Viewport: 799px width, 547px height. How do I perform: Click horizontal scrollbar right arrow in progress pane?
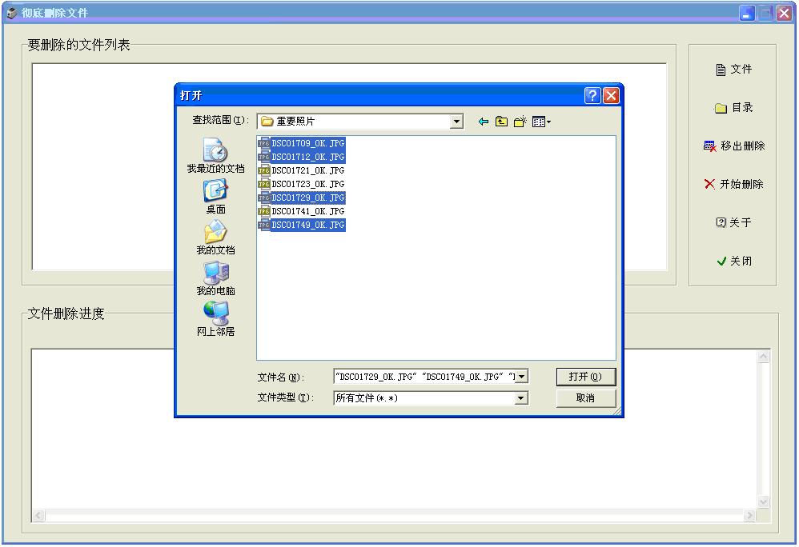point(749,516)
